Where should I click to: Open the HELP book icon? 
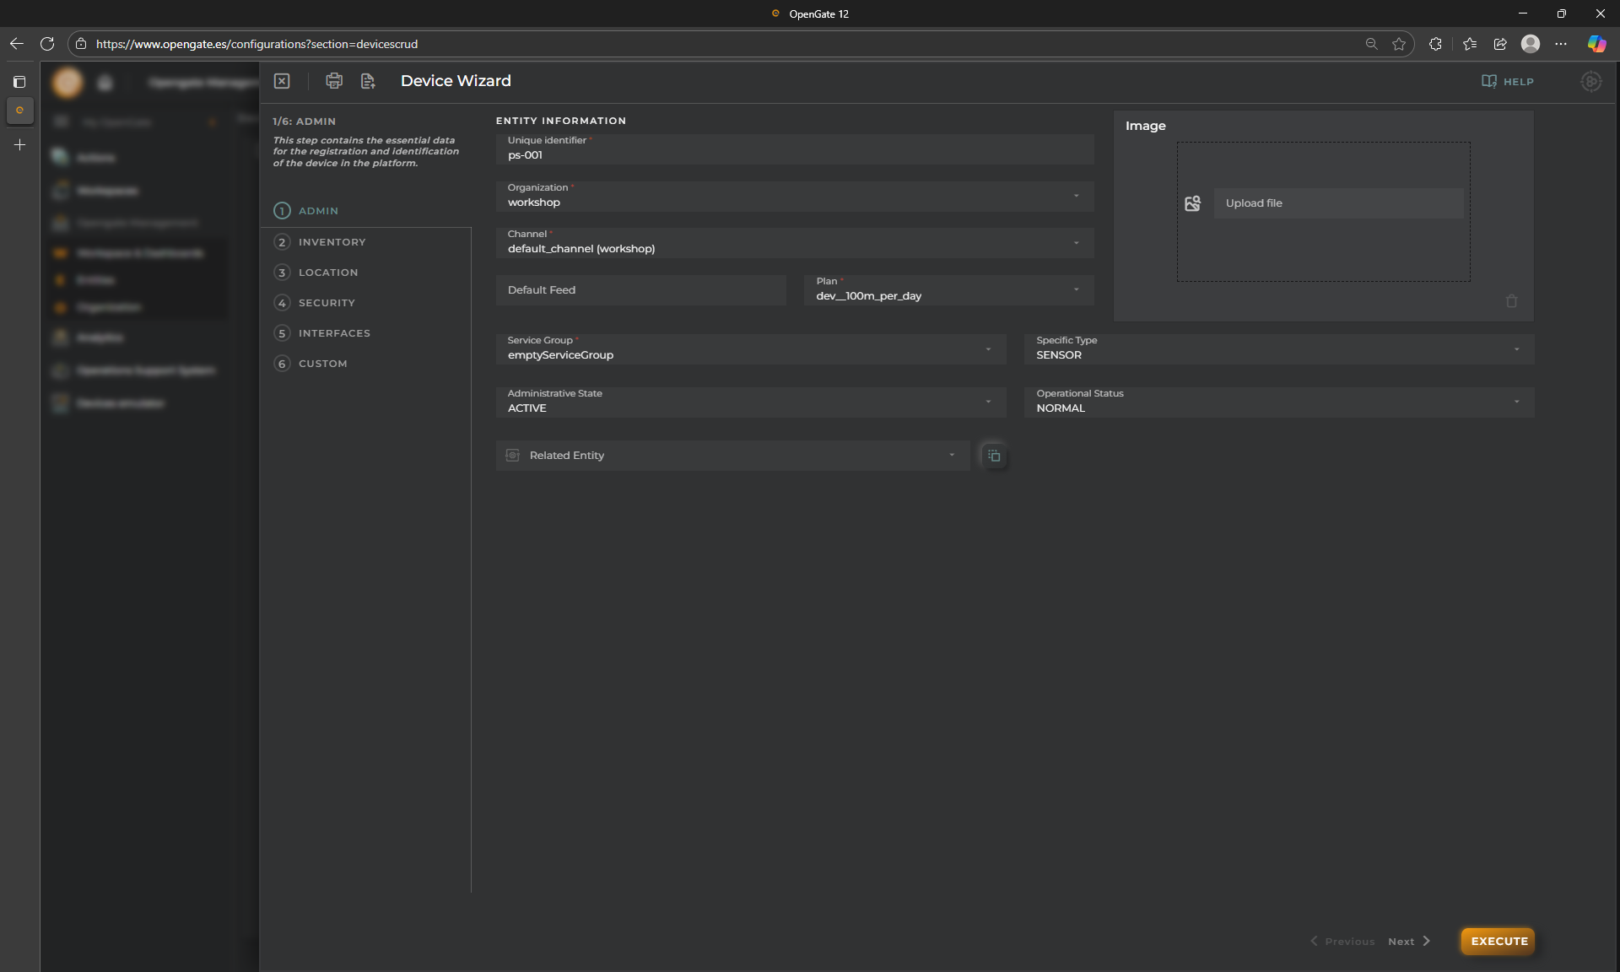click(1489, 81)
